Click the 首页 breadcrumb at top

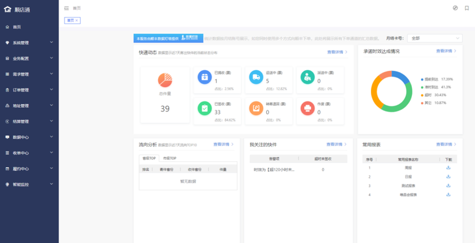coord(77,8)
